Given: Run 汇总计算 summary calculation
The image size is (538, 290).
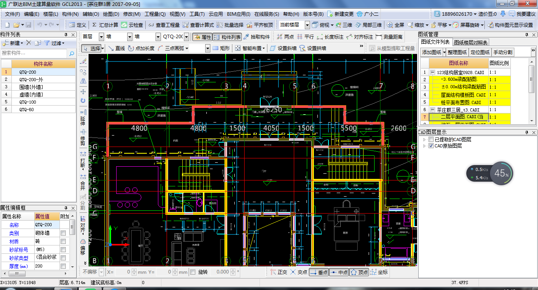Looking at the screenshot, I should pyautogui.click(x=105, y=25).
